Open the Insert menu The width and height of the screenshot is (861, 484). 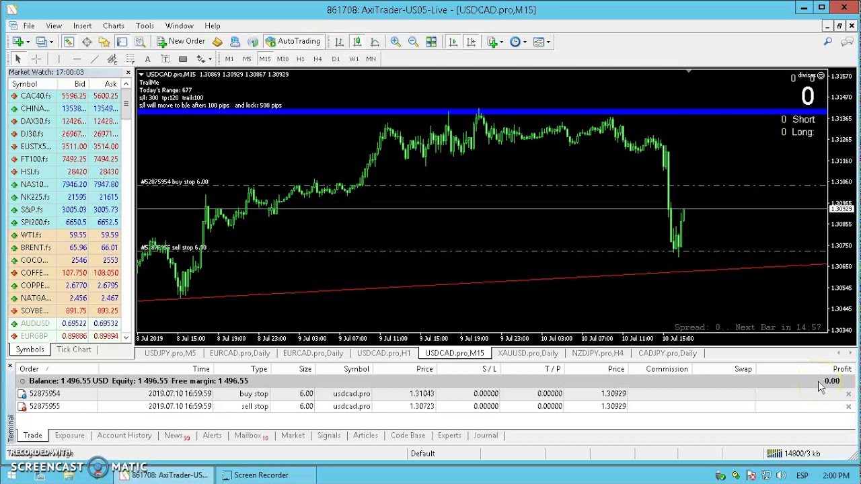(82, 26)
